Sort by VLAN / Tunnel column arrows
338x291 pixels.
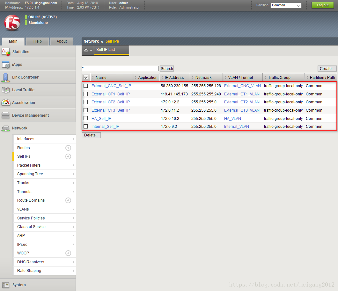225,78
